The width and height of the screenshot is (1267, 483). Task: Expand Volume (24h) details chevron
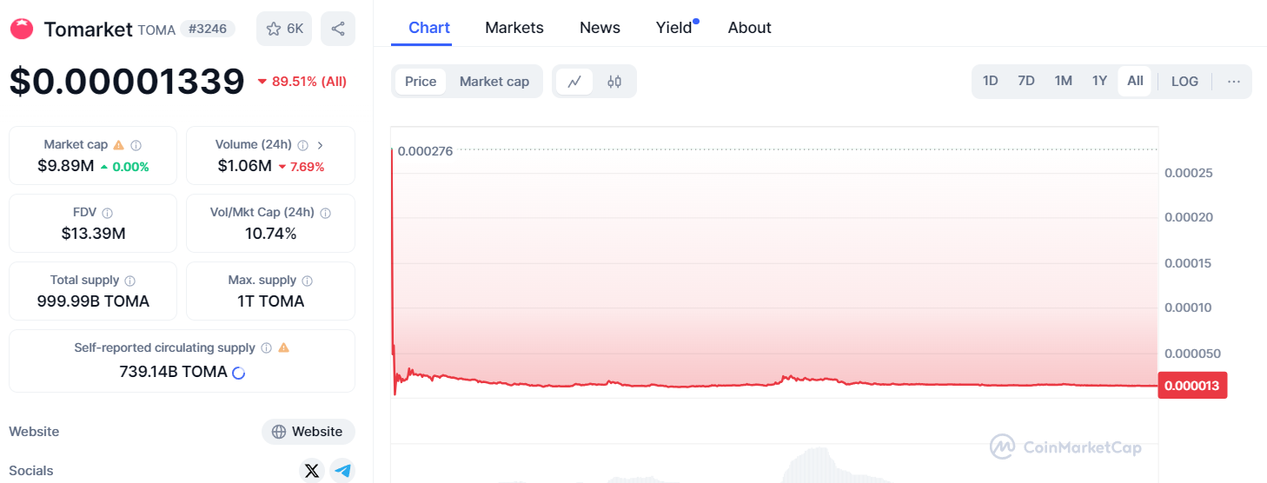tap(321, 145)
